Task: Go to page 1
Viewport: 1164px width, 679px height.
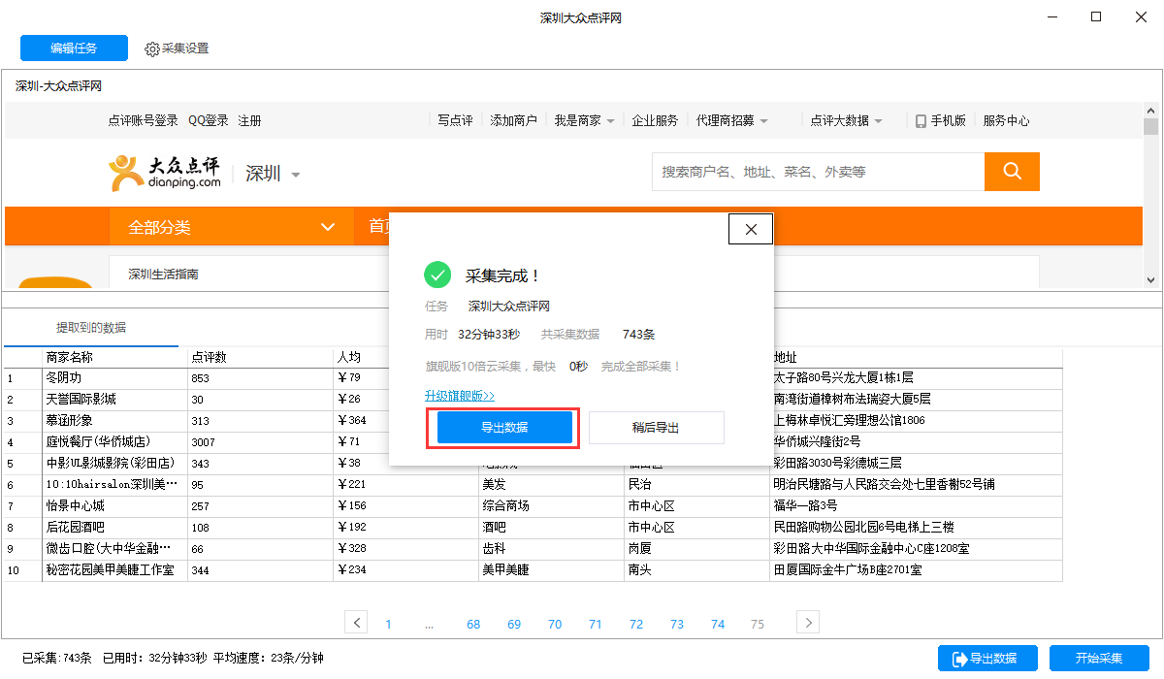Action: tap(389, 624)
